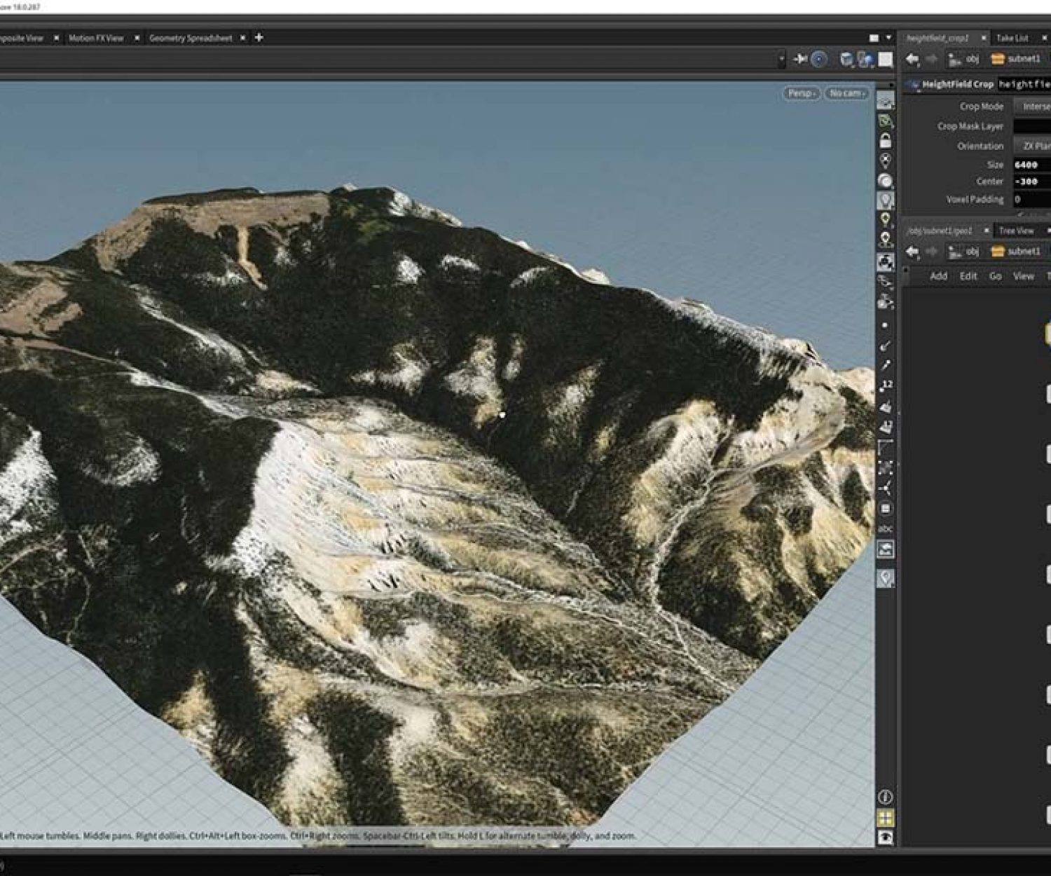Open the Persp view dropdown

pyautogui.click(x=801, y=93)
